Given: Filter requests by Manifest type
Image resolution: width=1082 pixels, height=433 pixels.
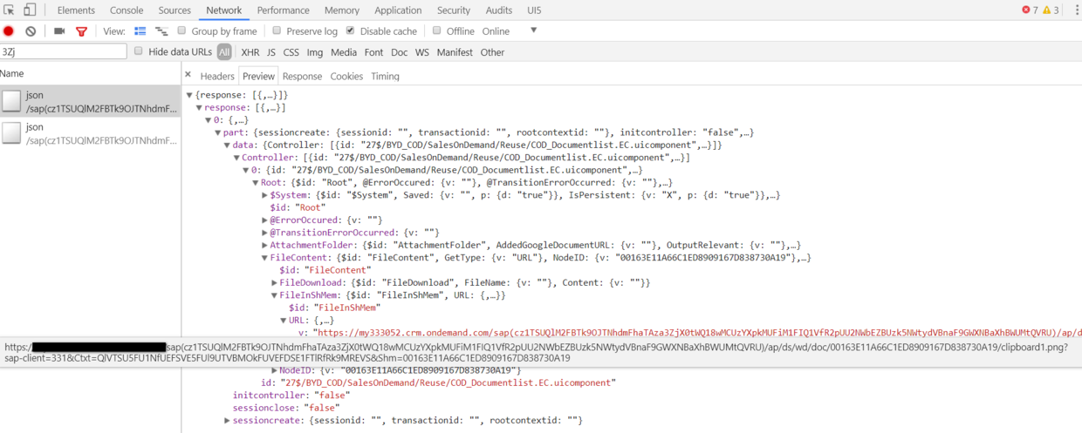Looking at the screenshot, I should tap(455, 52).
